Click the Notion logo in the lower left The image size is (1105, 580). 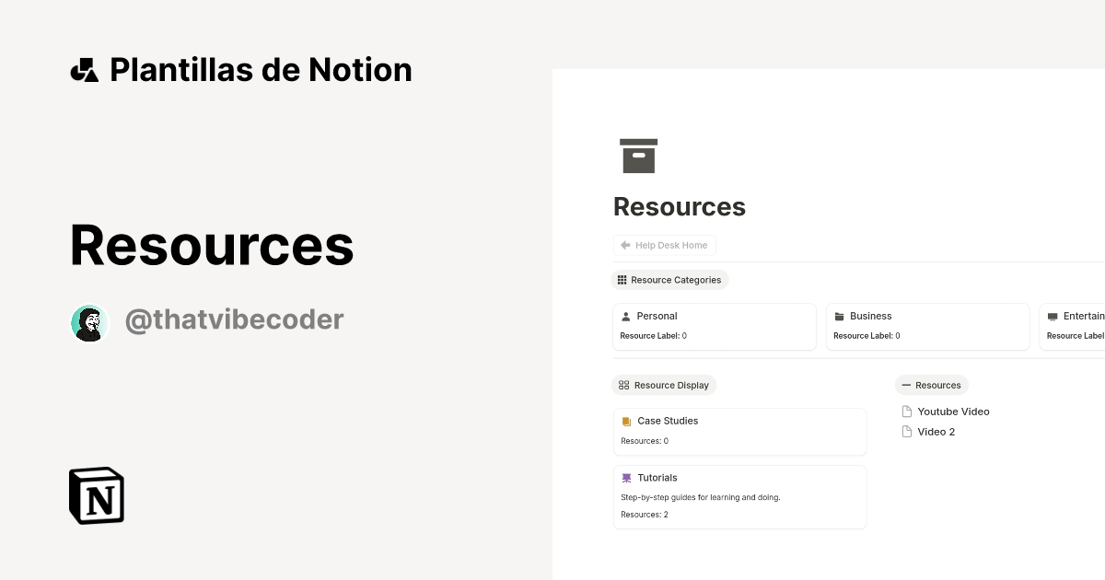point(95,495)
